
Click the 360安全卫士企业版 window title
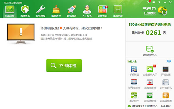point(13,3)
